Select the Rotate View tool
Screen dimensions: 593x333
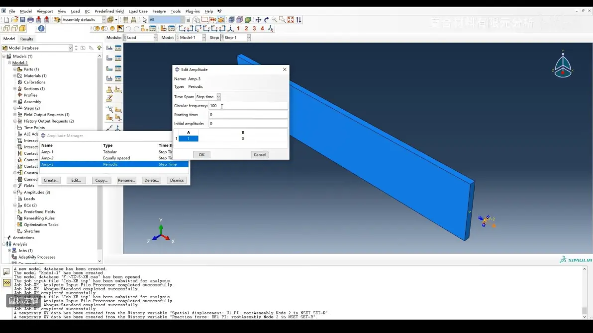pyautogui.click(x=266, y=20)
